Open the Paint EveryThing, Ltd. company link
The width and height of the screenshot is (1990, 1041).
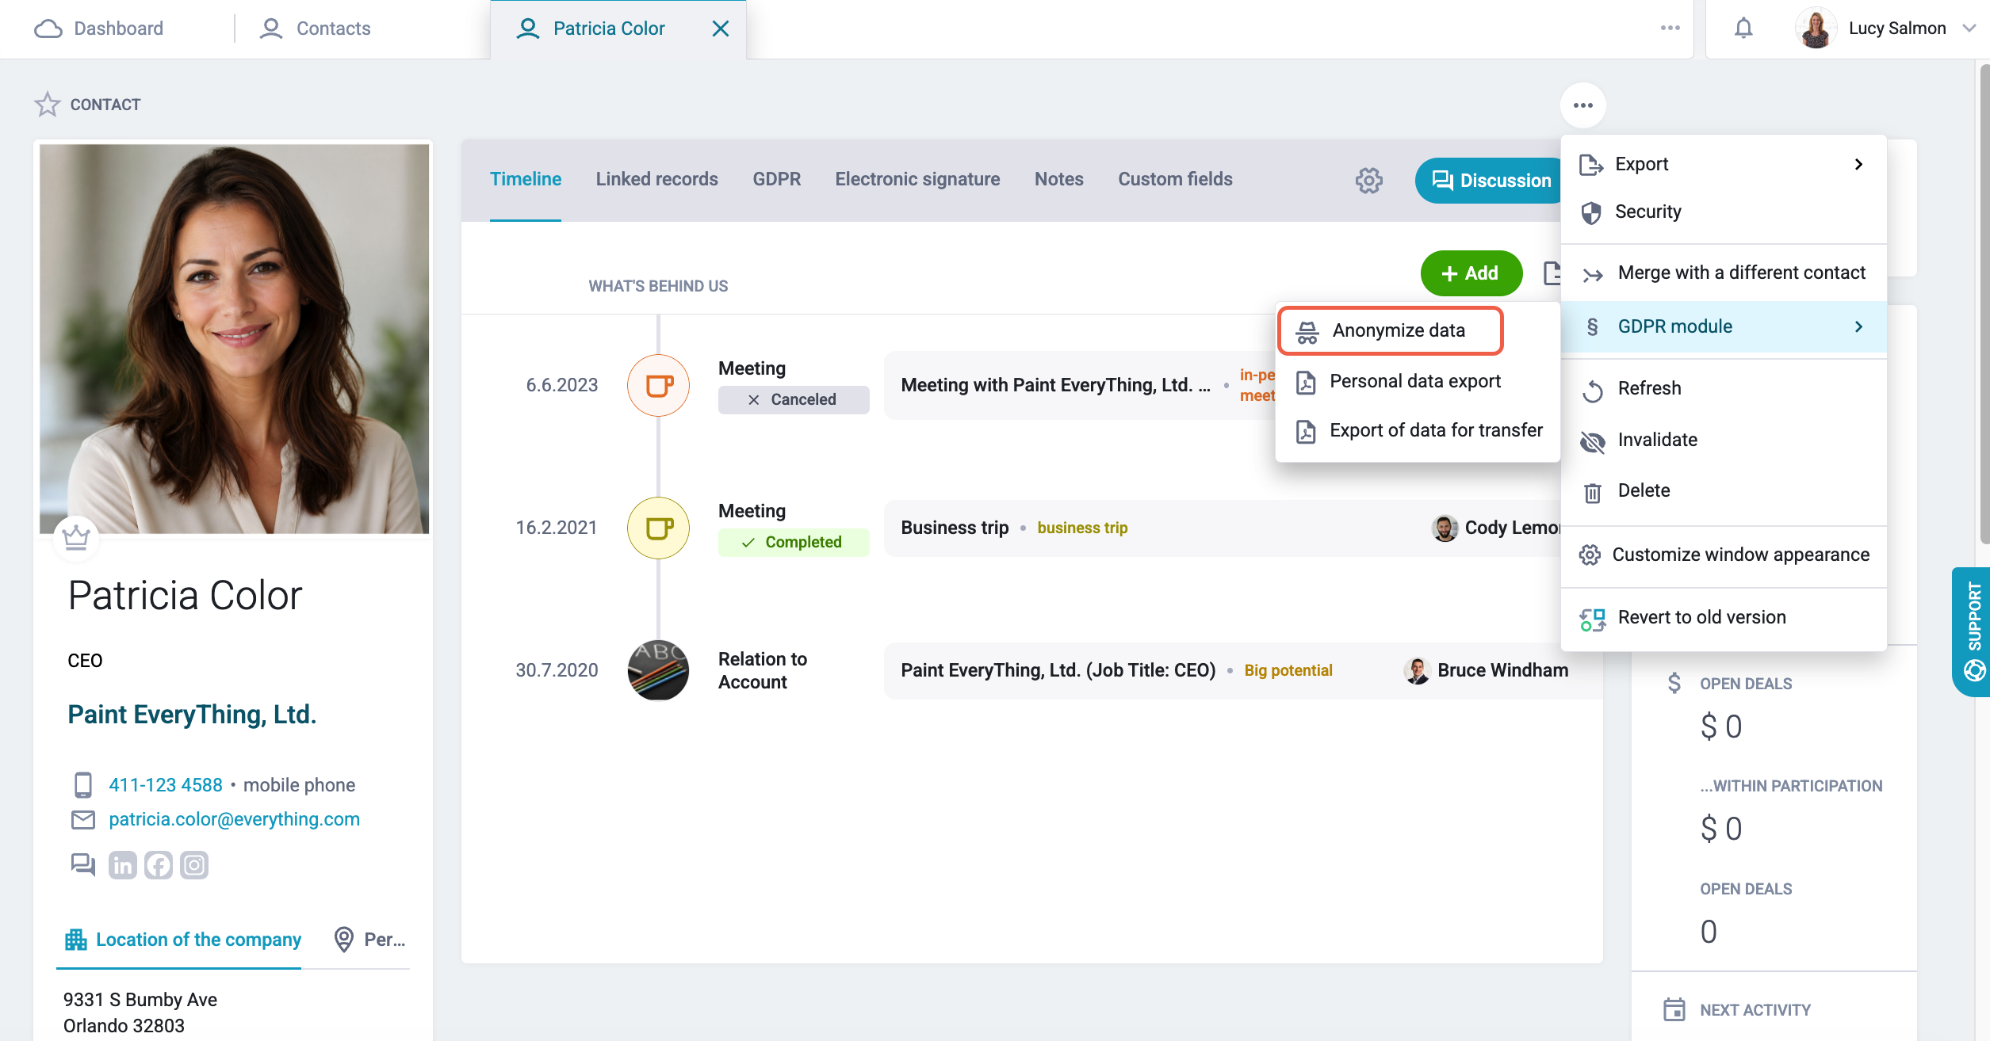[192, 715]
